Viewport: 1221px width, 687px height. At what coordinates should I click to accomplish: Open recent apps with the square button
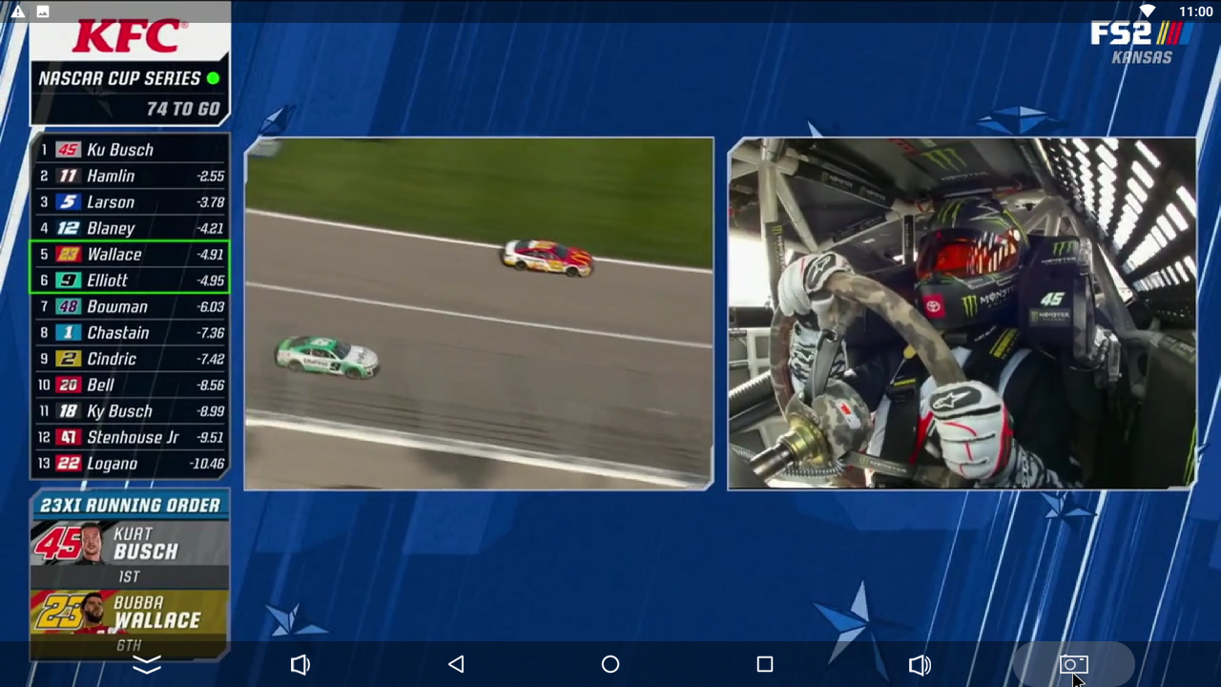(765, 664)
